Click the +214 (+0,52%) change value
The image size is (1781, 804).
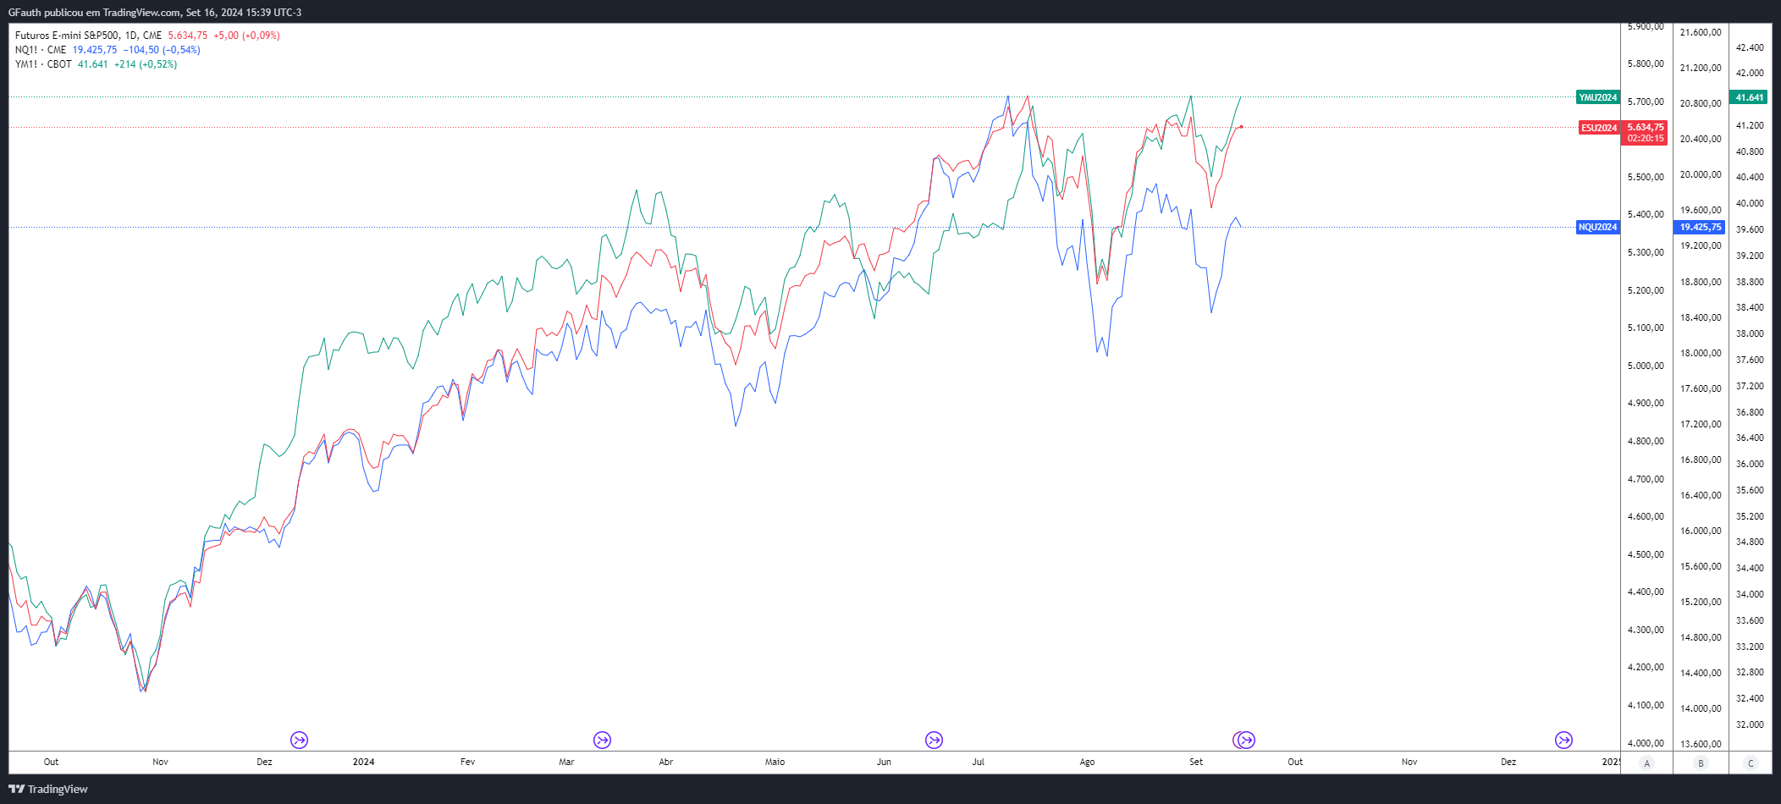tap(146, 64)
